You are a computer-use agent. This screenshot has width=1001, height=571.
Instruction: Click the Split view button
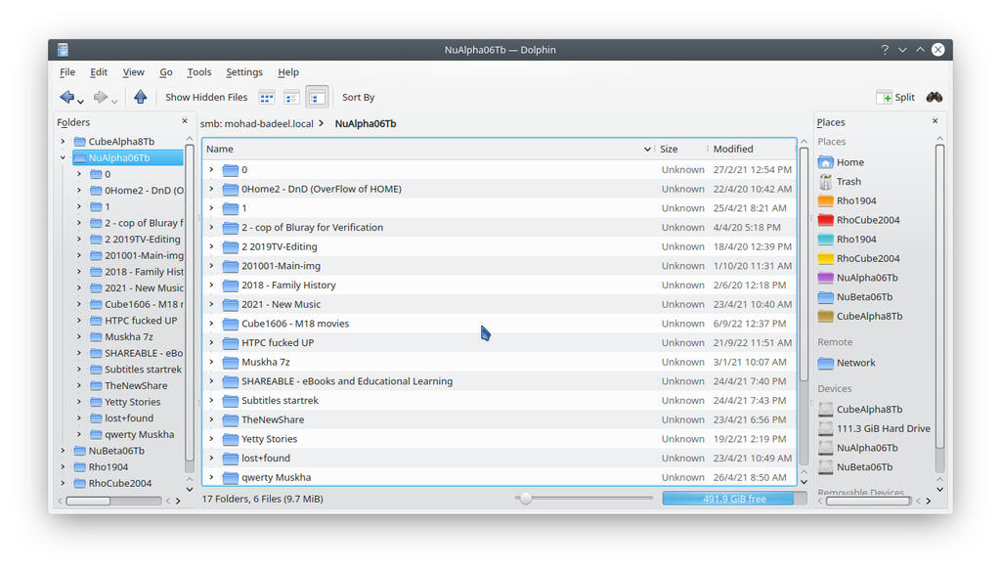pos(896,97)
